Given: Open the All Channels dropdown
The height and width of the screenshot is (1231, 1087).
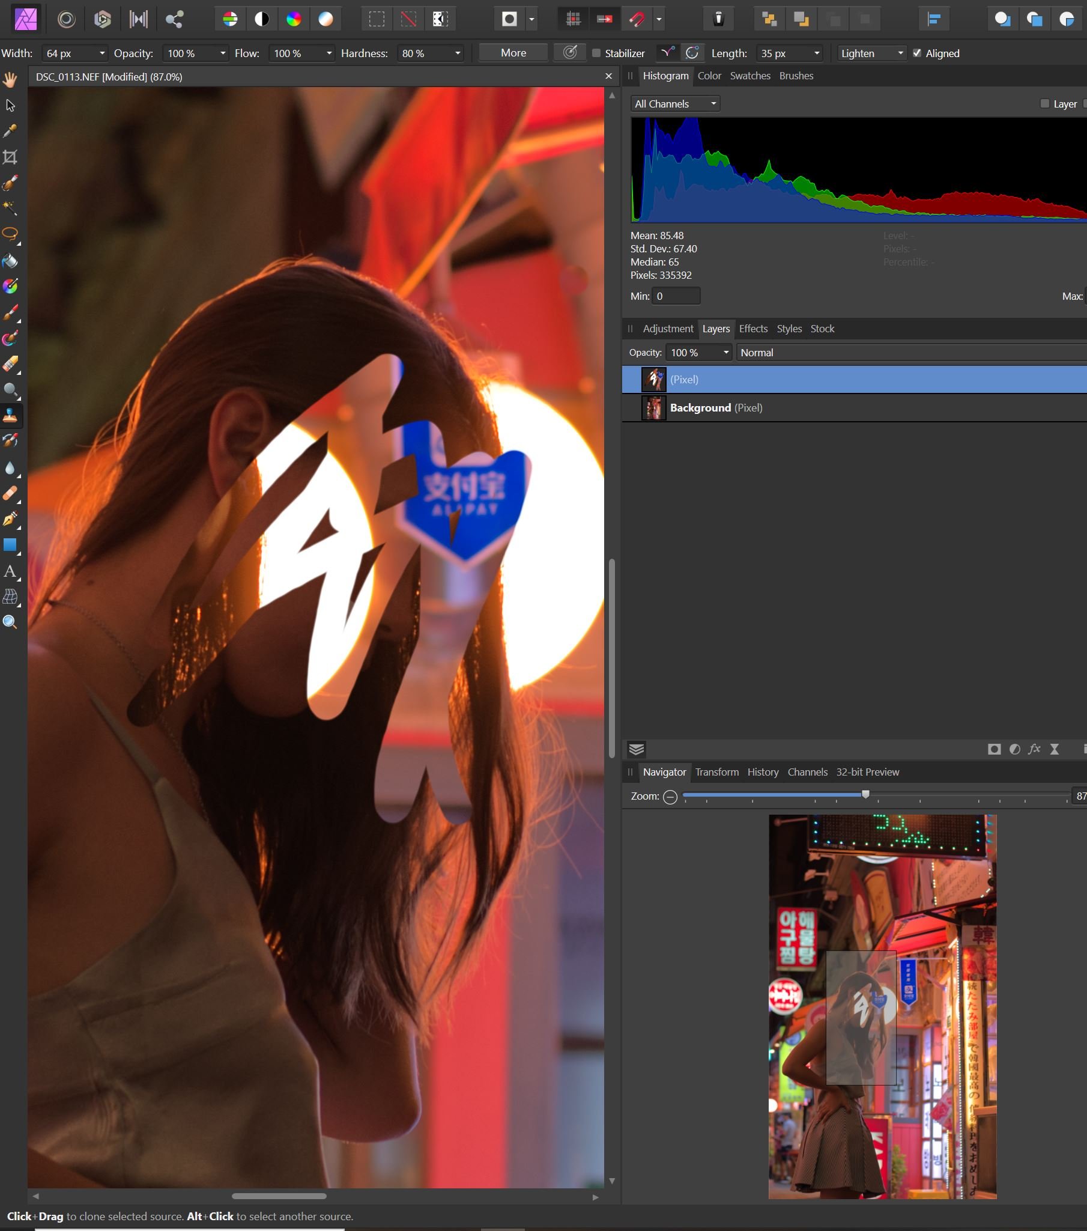Looking at the screenshot, I should (x=675, y=103).
